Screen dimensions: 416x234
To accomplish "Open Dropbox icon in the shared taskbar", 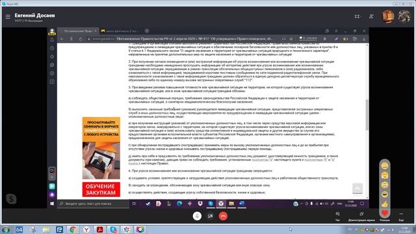I will tap(200, 203).
